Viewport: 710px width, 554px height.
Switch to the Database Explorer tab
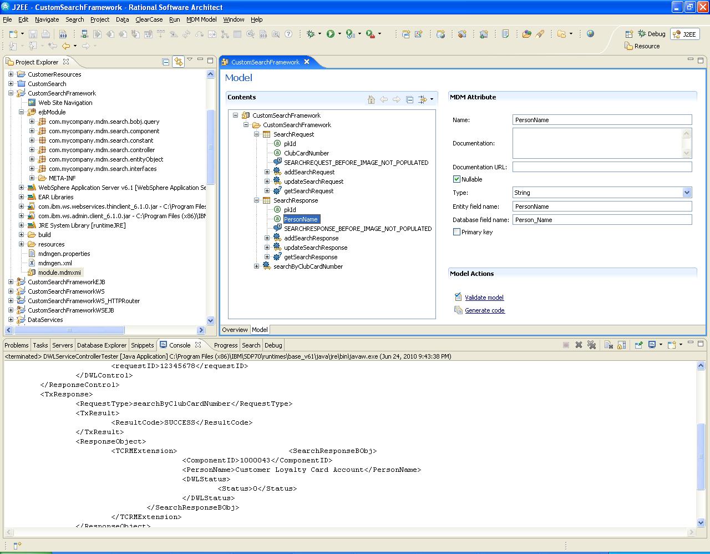[102, 345]
